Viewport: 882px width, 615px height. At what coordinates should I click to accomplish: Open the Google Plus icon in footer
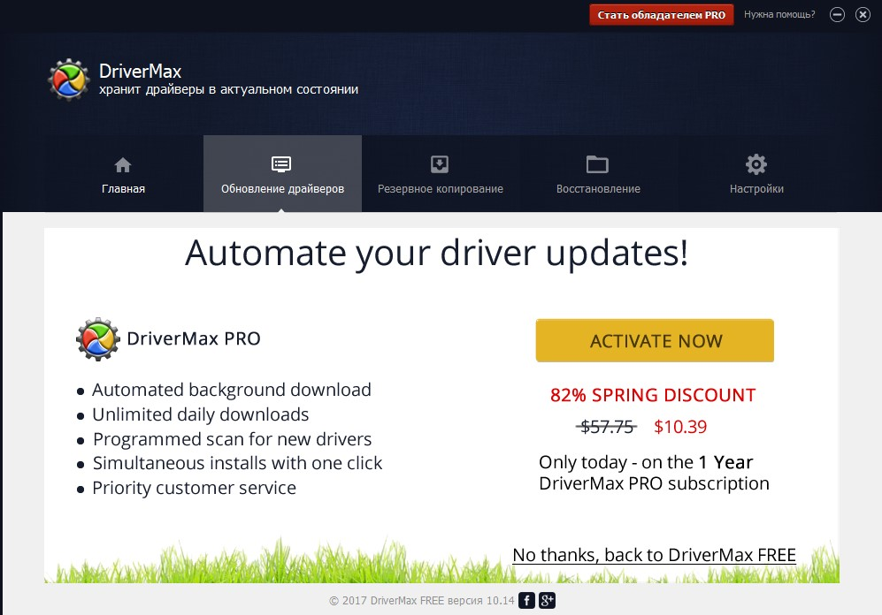coord(547,600)
